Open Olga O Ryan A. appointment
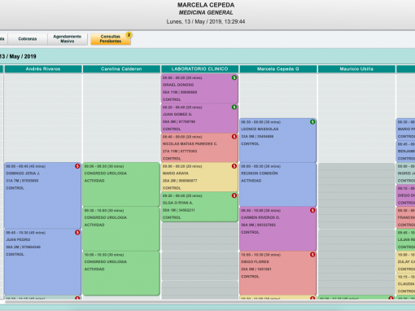The width and height of the screenshot is (415, 311). click(199, 207)
